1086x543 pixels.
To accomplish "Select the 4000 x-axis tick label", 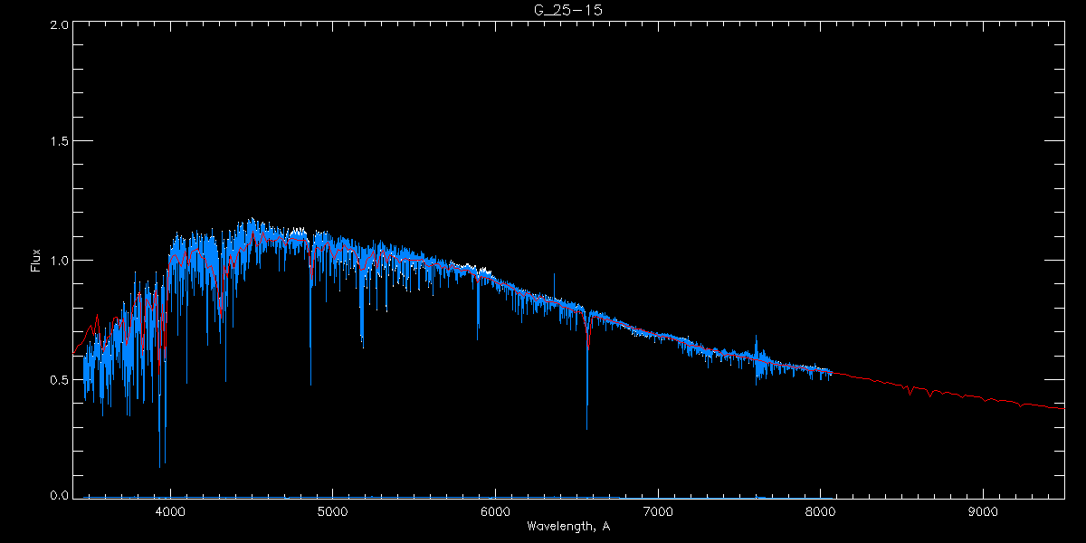I will coord(170,511).
